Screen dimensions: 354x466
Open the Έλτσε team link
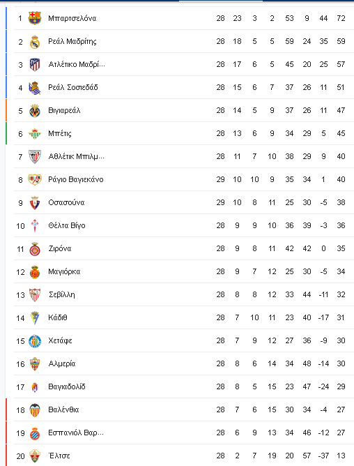pyautogui.click(x=59, y=456)
